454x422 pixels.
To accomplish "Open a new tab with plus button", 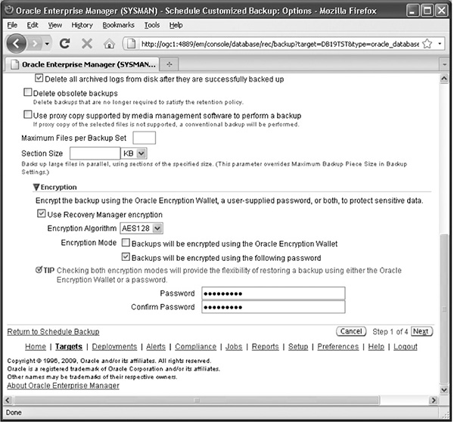I will point(169,64).
